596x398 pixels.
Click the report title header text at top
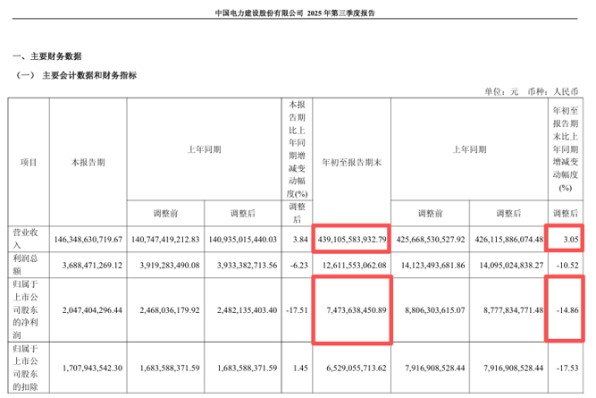[x=298, y=13]
